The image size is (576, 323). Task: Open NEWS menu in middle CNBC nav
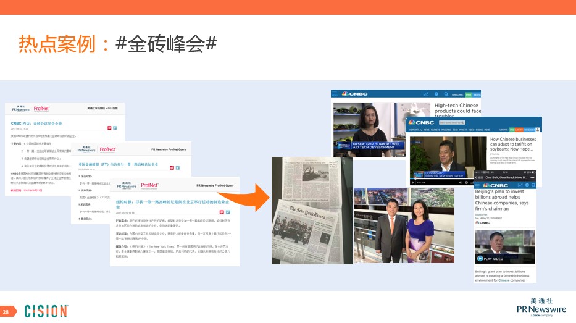pyautogui.click(x=426, y=130)
